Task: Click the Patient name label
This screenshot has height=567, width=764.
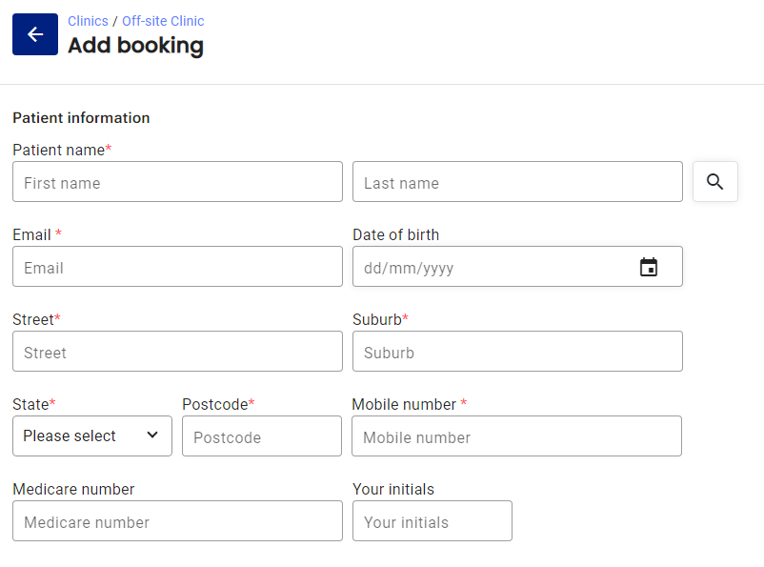Action: point(62,150)
